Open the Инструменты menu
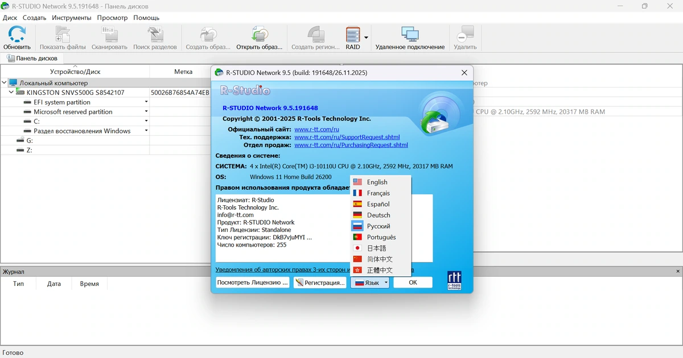The image size is (683, 358). point(72,18)
